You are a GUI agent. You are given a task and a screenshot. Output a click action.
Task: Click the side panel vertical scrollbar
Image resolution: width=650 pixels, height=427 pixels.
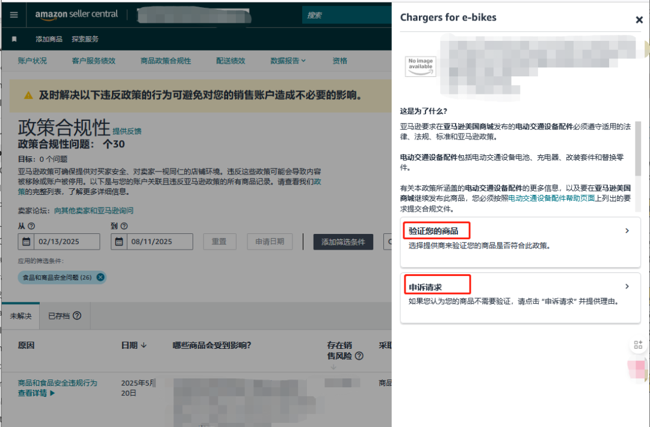[637, 149]
